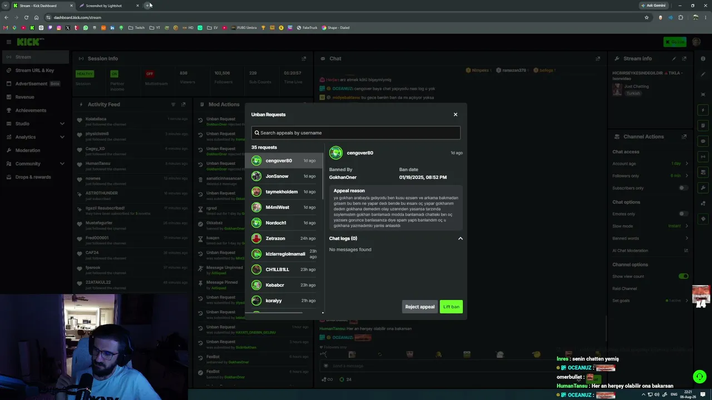This screenshot has width=712, height=400.
Task: Select Kebabcr unban request
Action: (x=284, y=285)
